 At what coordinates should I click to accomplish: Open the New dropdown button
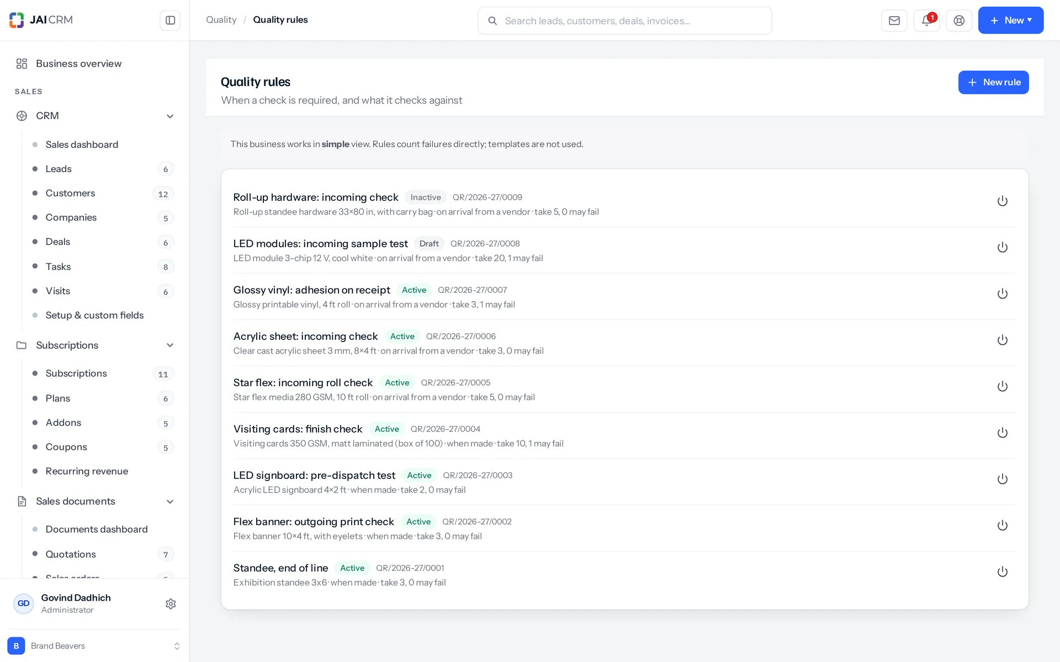click(1010, 20)
